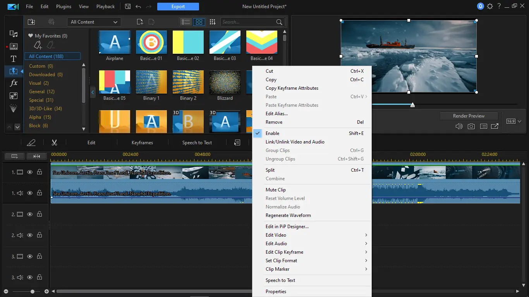Open help with the question mark icon
529x297 pixels.
499,6
